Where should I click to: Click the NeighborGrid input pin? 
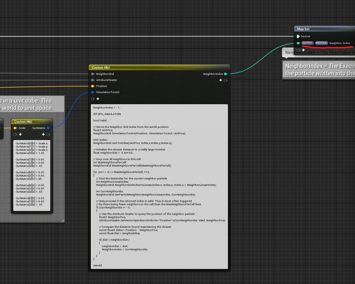[93, 74]
